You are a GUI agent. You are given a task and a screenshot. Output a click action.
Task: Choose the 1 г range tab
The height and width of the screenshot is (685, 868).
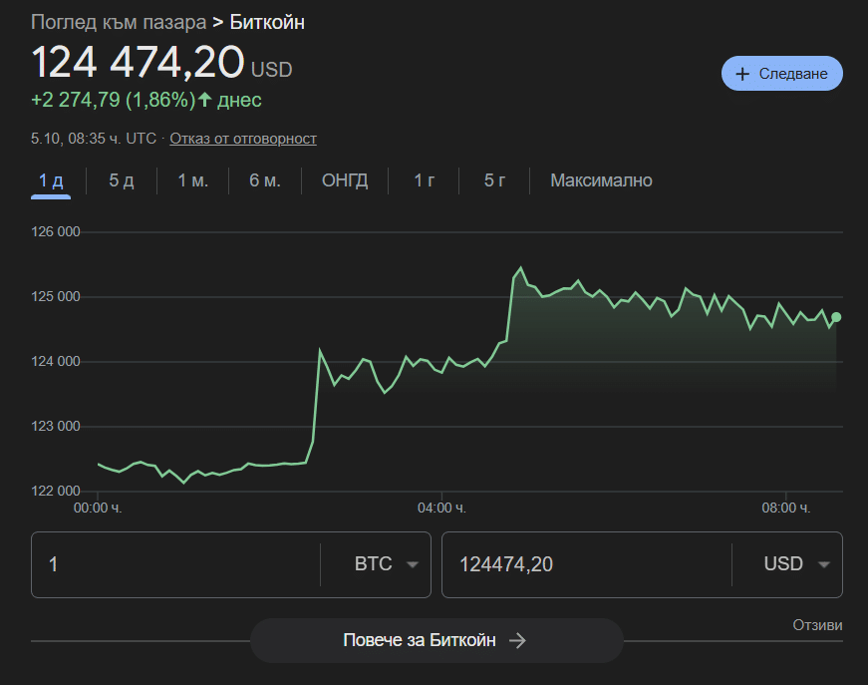tap(425, 180)
